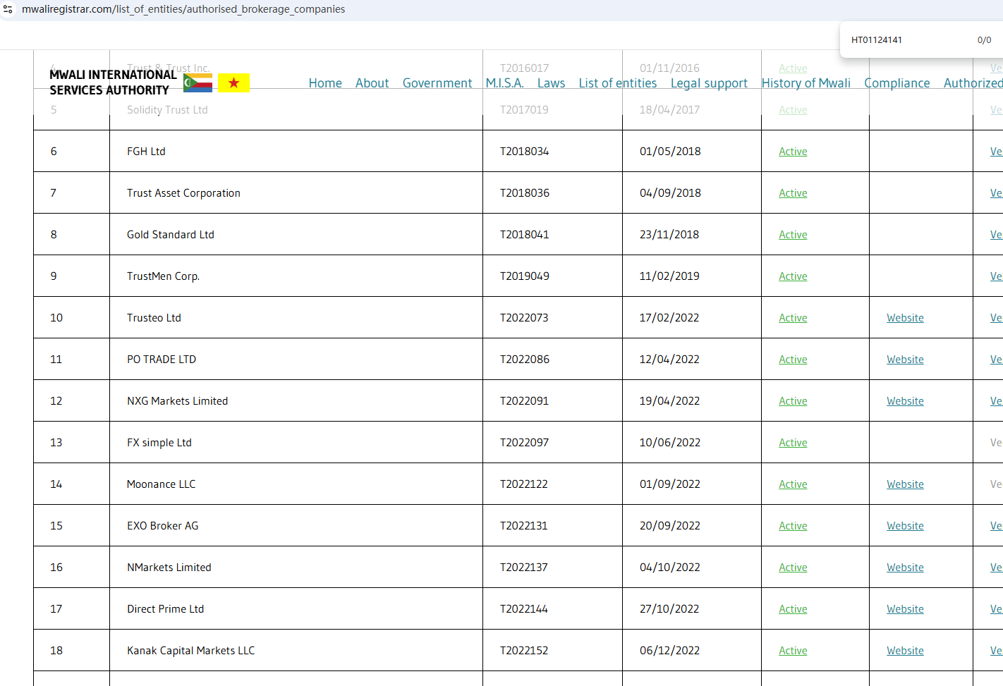Image resolution: width=1003 pixels, height=686 pixels.
Task: Go to the Government menu
Action: point(437,83)
